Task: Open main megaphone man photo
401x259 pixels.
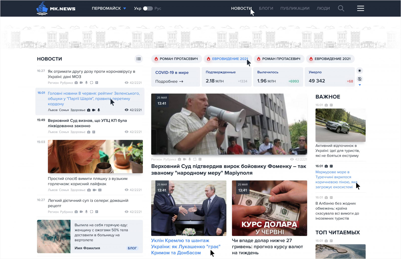Action: coord(229,124)
